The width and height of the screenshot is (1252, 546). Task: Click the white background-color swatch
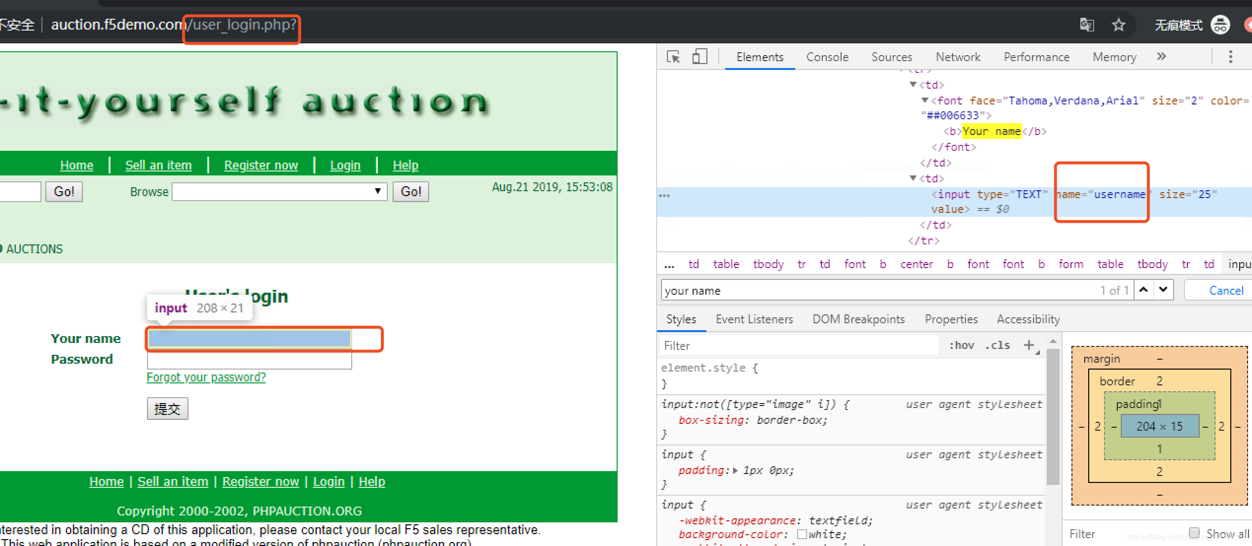click(x=802, y=534)
